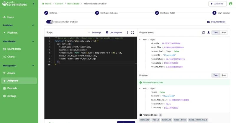Click the sensorId "flowrate00" value
The image size is (236, 123).
(x=169, y=55)
